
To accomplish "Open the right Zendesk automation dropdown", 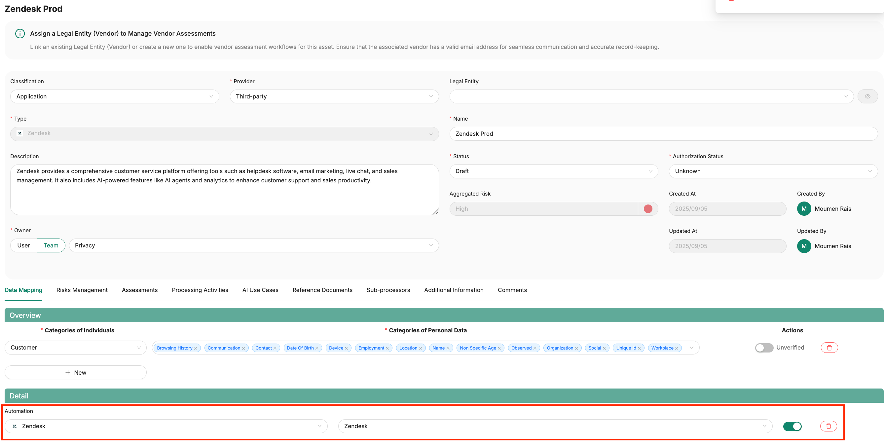I will [x=555, y=426].
